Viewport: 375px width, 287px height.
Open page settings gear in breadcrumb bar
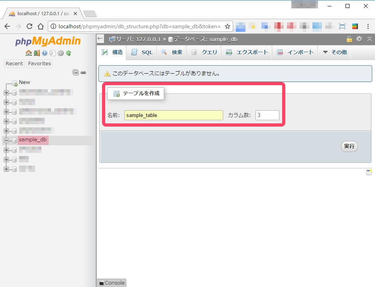coord(359,39)
